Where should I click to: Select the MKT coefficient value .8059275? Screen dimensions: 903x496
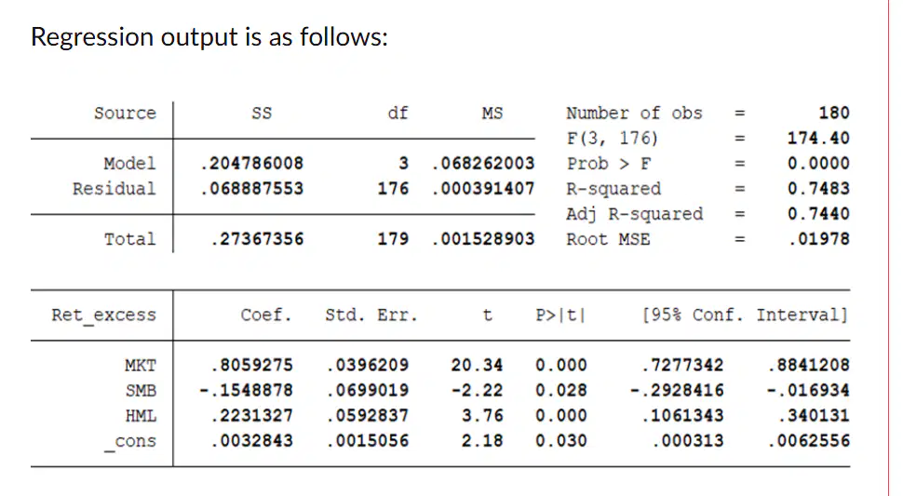pyautogui.click(x=252, y=366)
